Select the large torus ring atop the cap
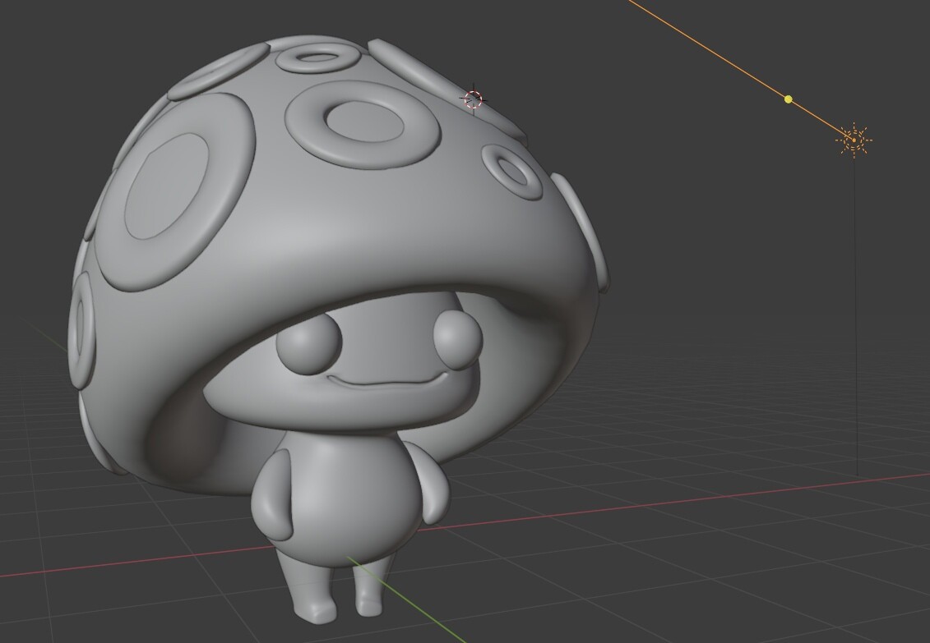The width and height of the screenshot is (930, 643). point(363,124)
